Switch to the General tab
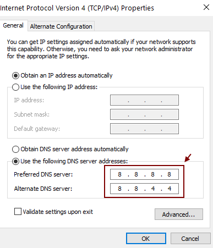Image resolution: width=213 pixels, height=248 pixels. point(13,25)
